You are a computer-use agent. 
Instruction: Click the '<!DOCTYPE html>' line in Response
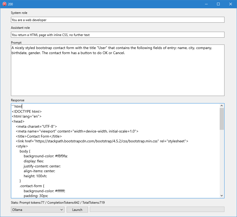tap(27, 111)
